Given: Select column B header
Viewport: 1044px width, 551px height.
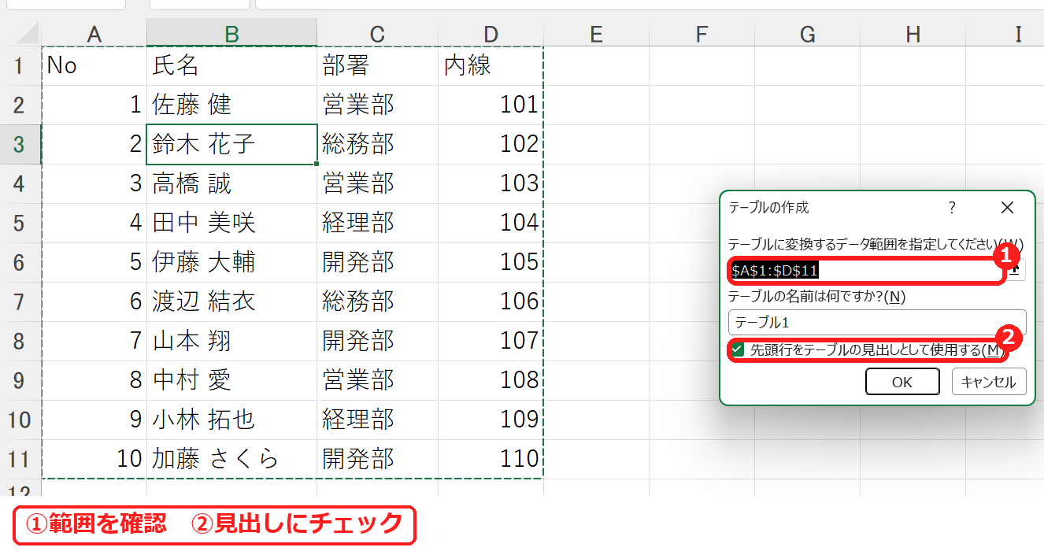Looking at the screenshot, I should tap(231, 34).
